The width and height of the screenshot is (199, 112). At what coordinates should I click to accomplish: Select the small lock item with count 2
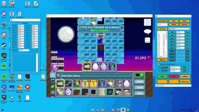tap(85, 84)
